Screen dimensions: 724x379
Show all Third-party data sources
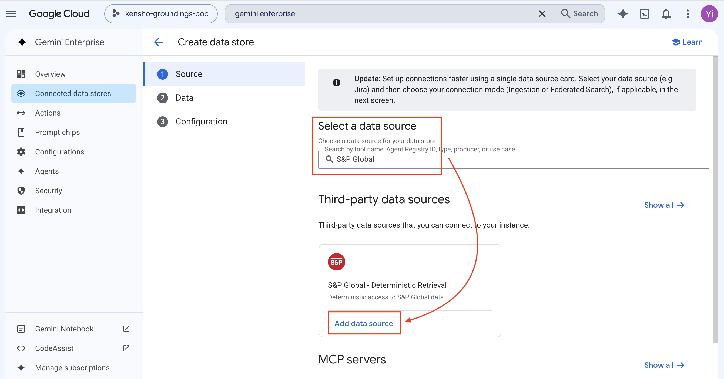664,205
